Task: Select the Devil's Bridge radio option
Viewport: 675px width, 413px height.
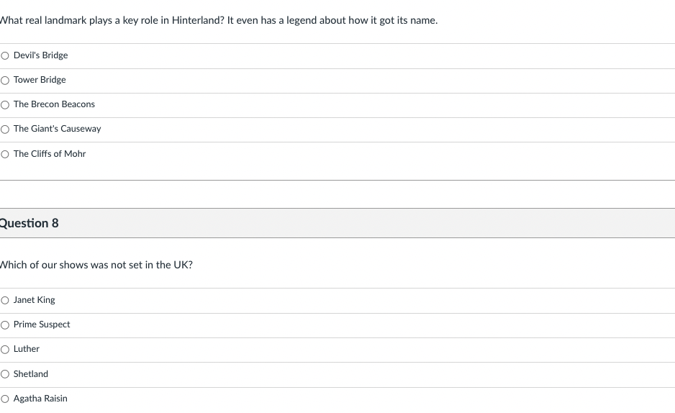Action: (5, 55)
